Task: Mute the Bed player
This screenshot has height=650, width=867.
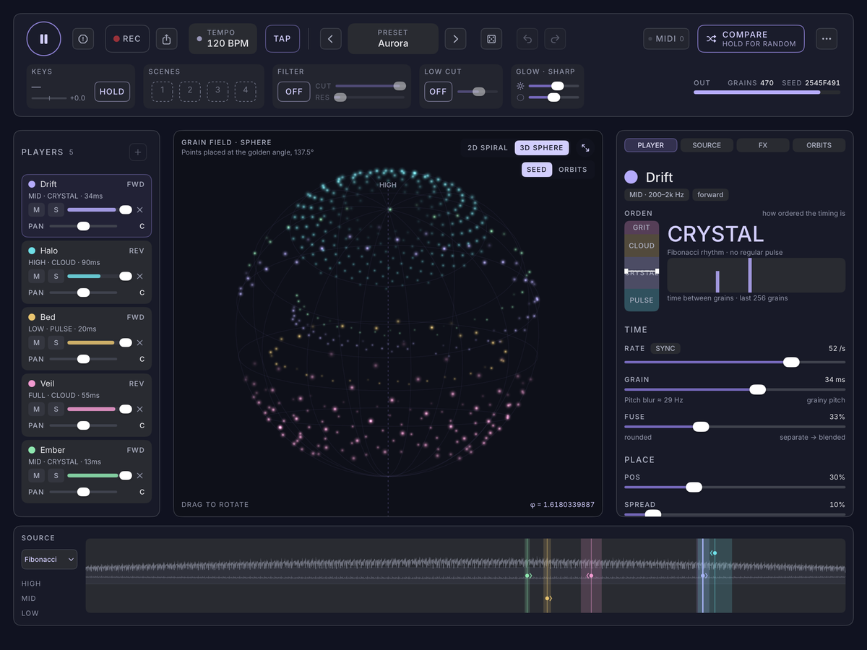Action: [x=36, y=343]
